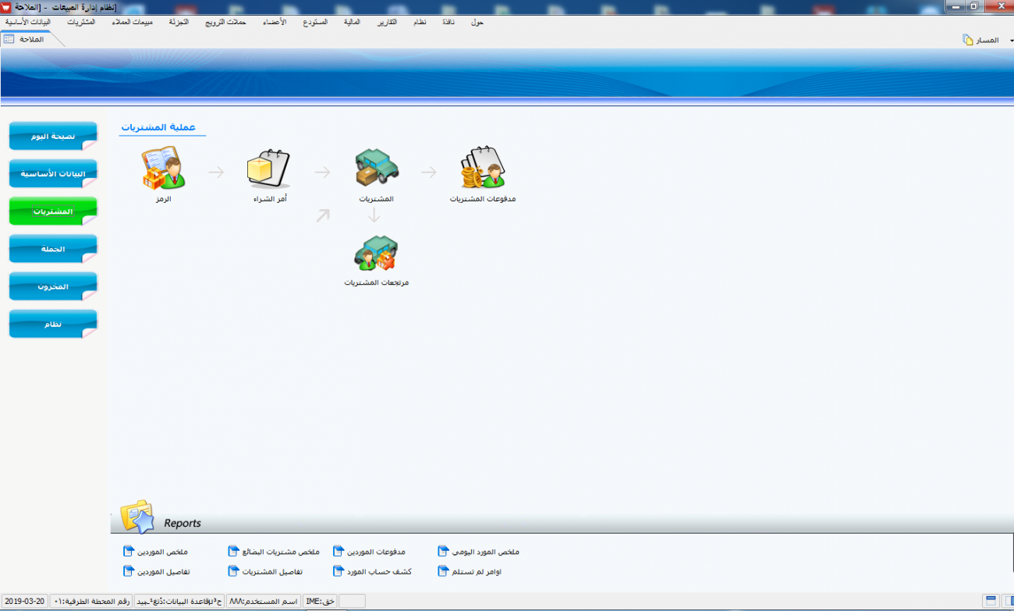This screenshot has height=611, width=1014.
Task: Open the حول menu
Action: (477, 22)
